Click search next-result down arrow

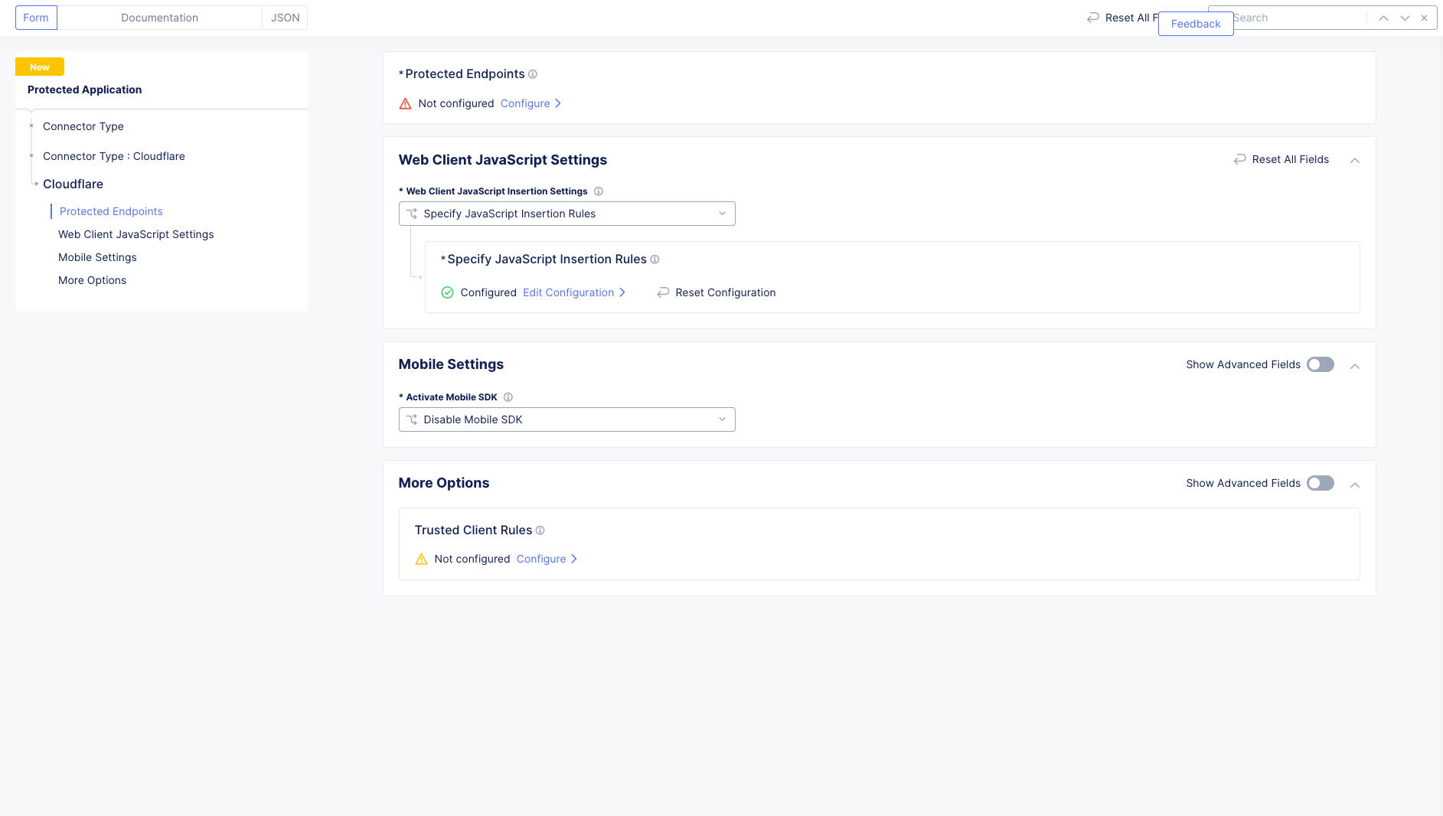1405,18
